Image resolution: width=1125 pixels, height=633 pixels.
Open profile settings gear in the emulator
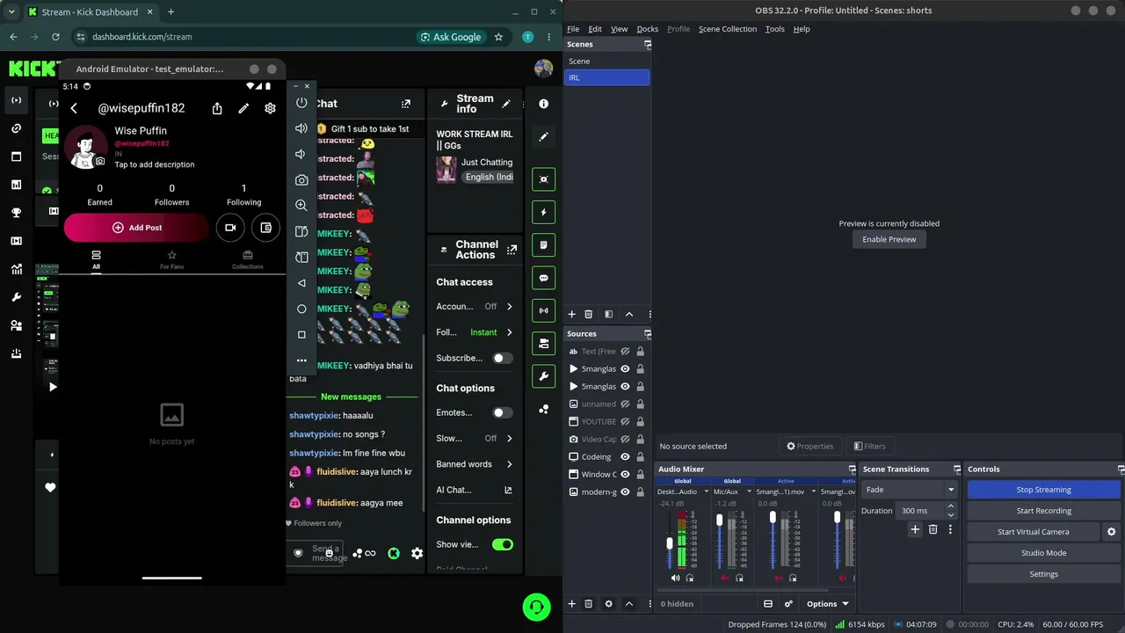pyautogui.click(x=270, y=108)
